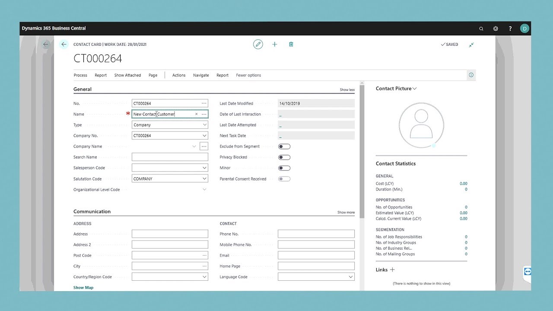This screenshot has width=553, height=311.
Task: Click the search magnifier icon in header
Action: (481, 29)
